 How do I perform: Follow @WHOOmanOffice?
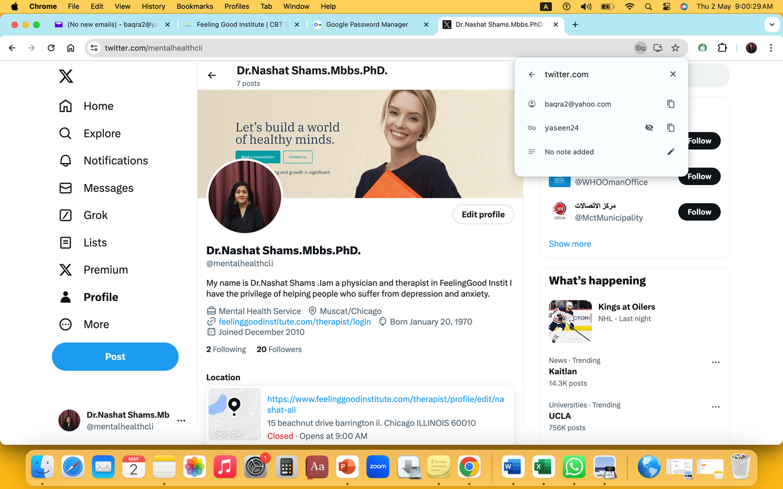coord(699,176)
